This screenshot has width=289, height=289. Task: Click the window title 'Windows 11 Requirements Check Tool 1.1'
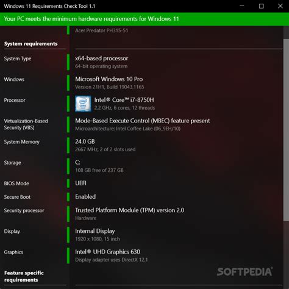click(x=49, y=6)
